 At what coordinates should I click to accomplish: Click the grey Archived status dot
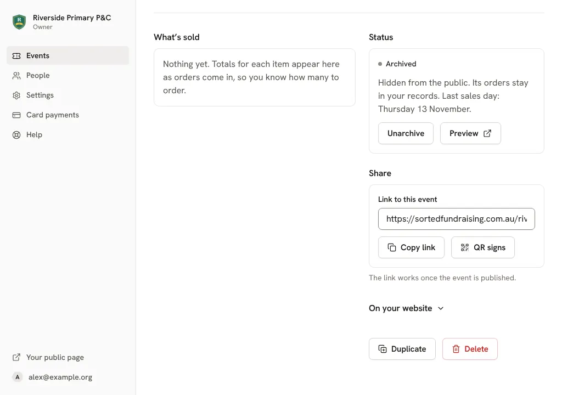(x=380, y=64)
